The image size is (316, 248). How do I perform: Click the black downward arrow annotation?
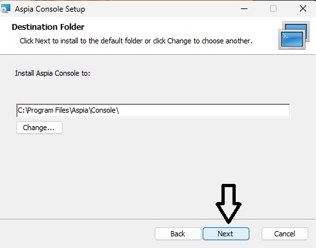click(x=229, y=203)
